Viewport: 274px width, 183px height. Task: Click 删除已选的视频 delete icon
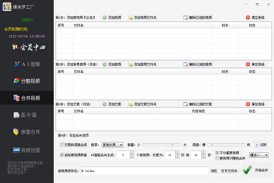pyautogui.click(x=185, y=17)
